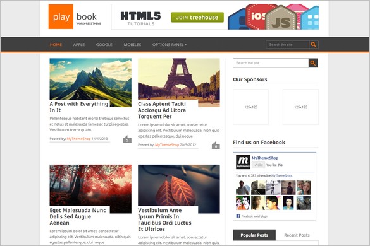370x246 pixels.
Task: Open the Mobiles menu item
Action: tap(132, 45)
